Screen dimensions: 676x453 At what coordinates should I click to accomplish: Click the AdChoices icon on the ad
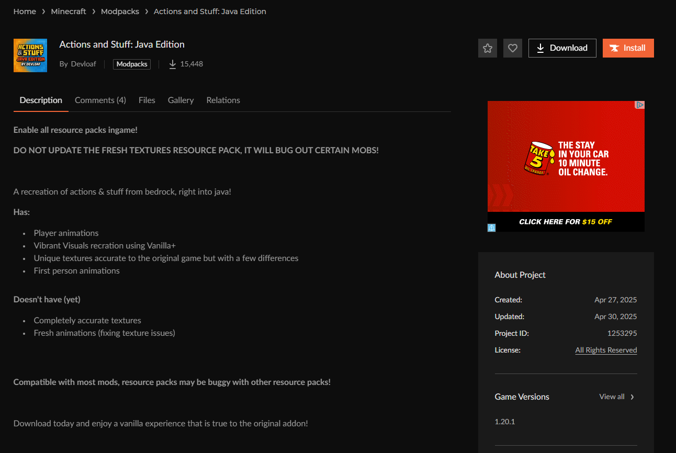pyautogui.click(x=639, y=105)
